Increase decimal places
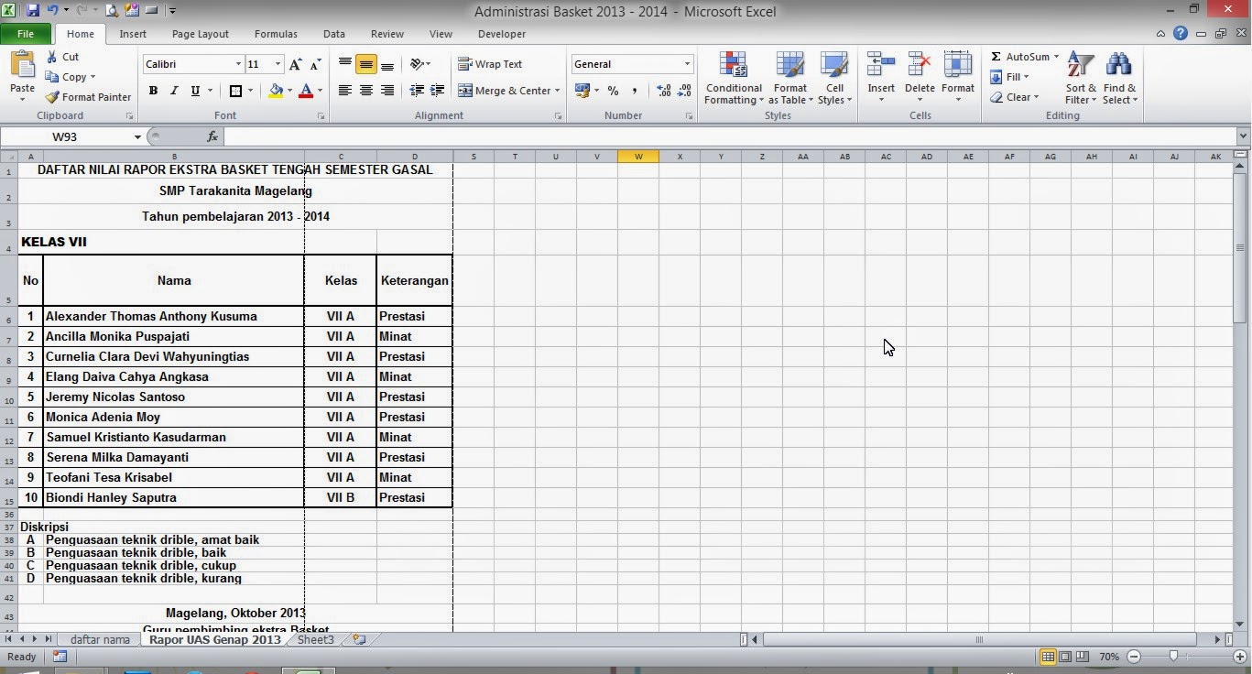The width and height of the screenshot is (1252, 674). (x=662, y=91)
